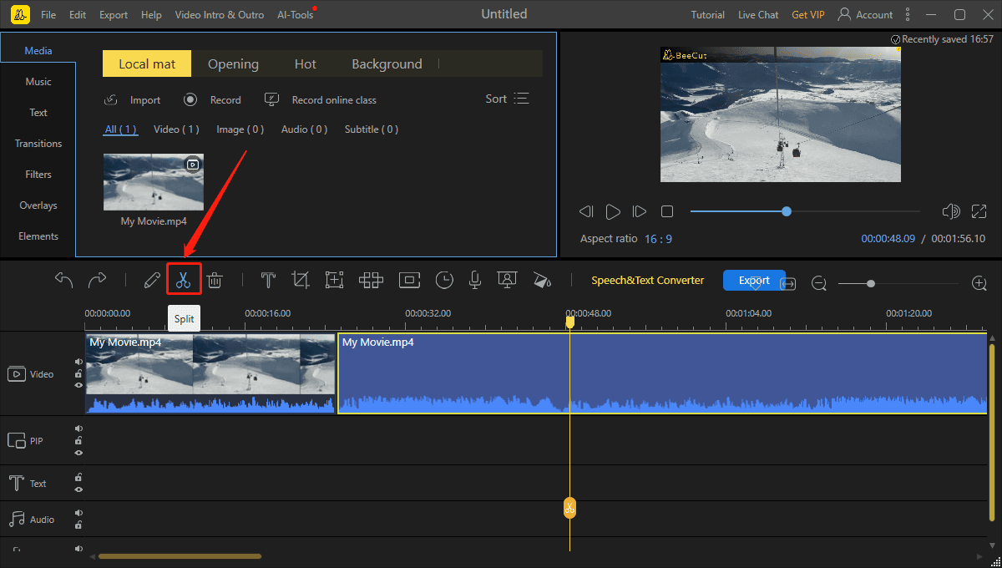Select My Movie.mp4 thumbnail in media library
Image resolution: width=1002 pixels, height=568 pixels.
[154, 182]
